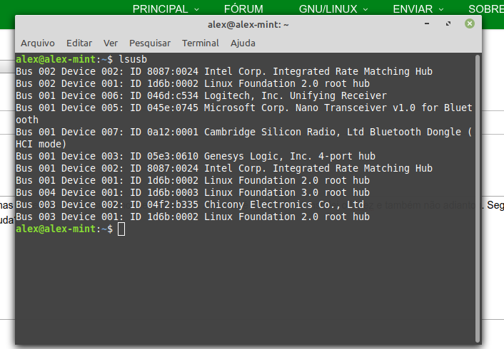Open FÓRUM link in website navigation
The image size is (504, 349).
(x=243, y=9)
